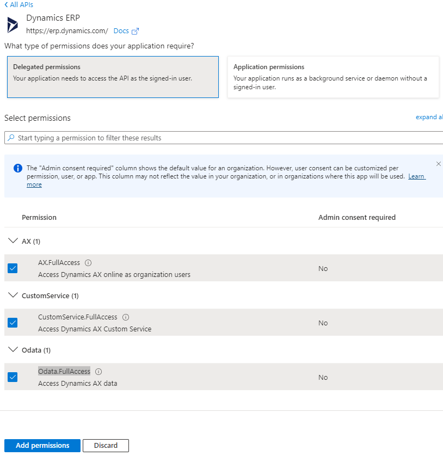Uncheck the CustomService.FullAccess checkbox

[13, 323]
